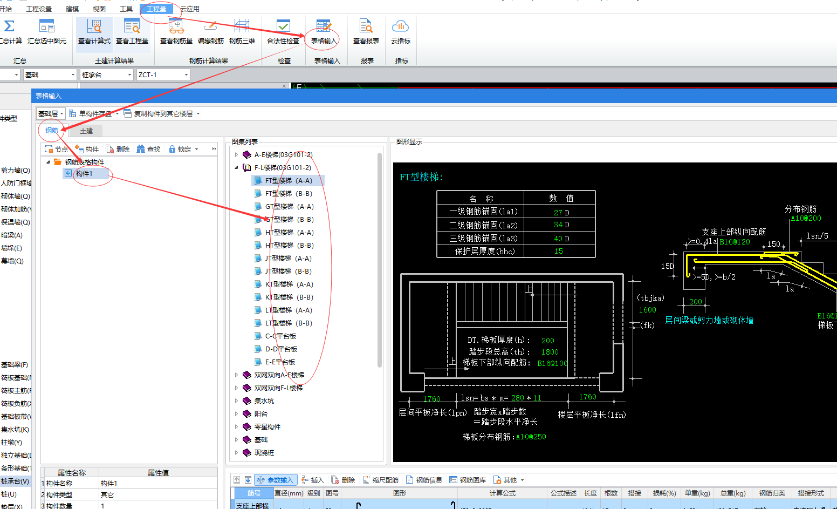Open 基础层 floor dropdown

[51, 113]
